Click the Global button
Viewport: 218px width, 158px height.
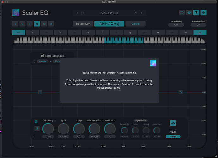pyautogui.click(x=136, y=24)
